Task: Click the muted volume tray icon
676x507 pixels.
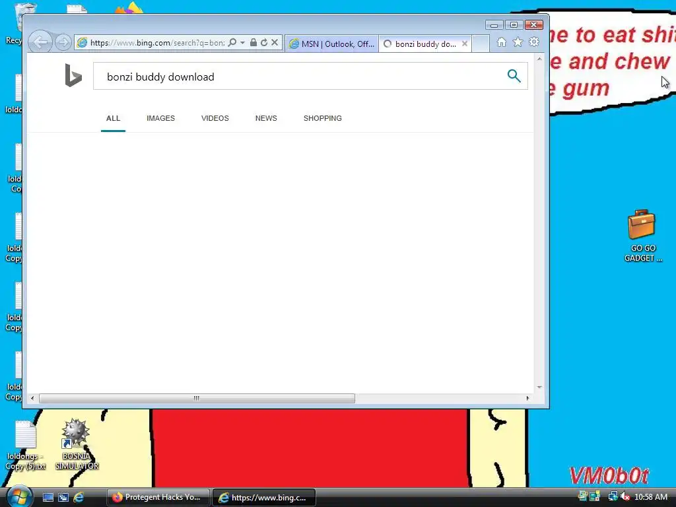Action: (625, 497)
